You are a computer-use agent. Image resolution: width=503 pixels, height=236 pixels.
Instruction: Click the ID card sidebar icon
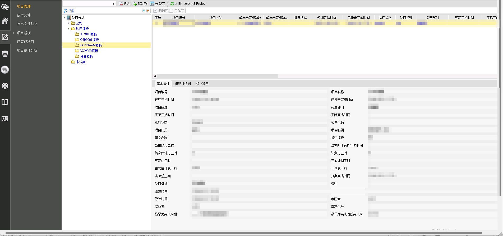[5, 119]
